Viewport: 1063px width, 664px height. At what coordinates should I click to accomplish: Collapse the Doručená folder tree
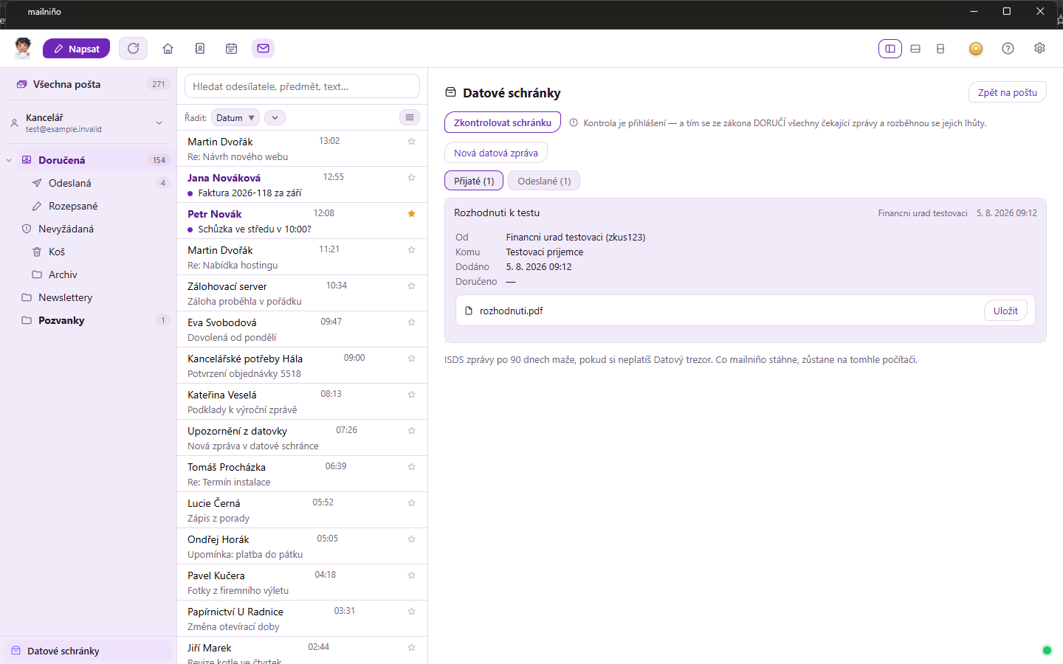tap(9, 160)
